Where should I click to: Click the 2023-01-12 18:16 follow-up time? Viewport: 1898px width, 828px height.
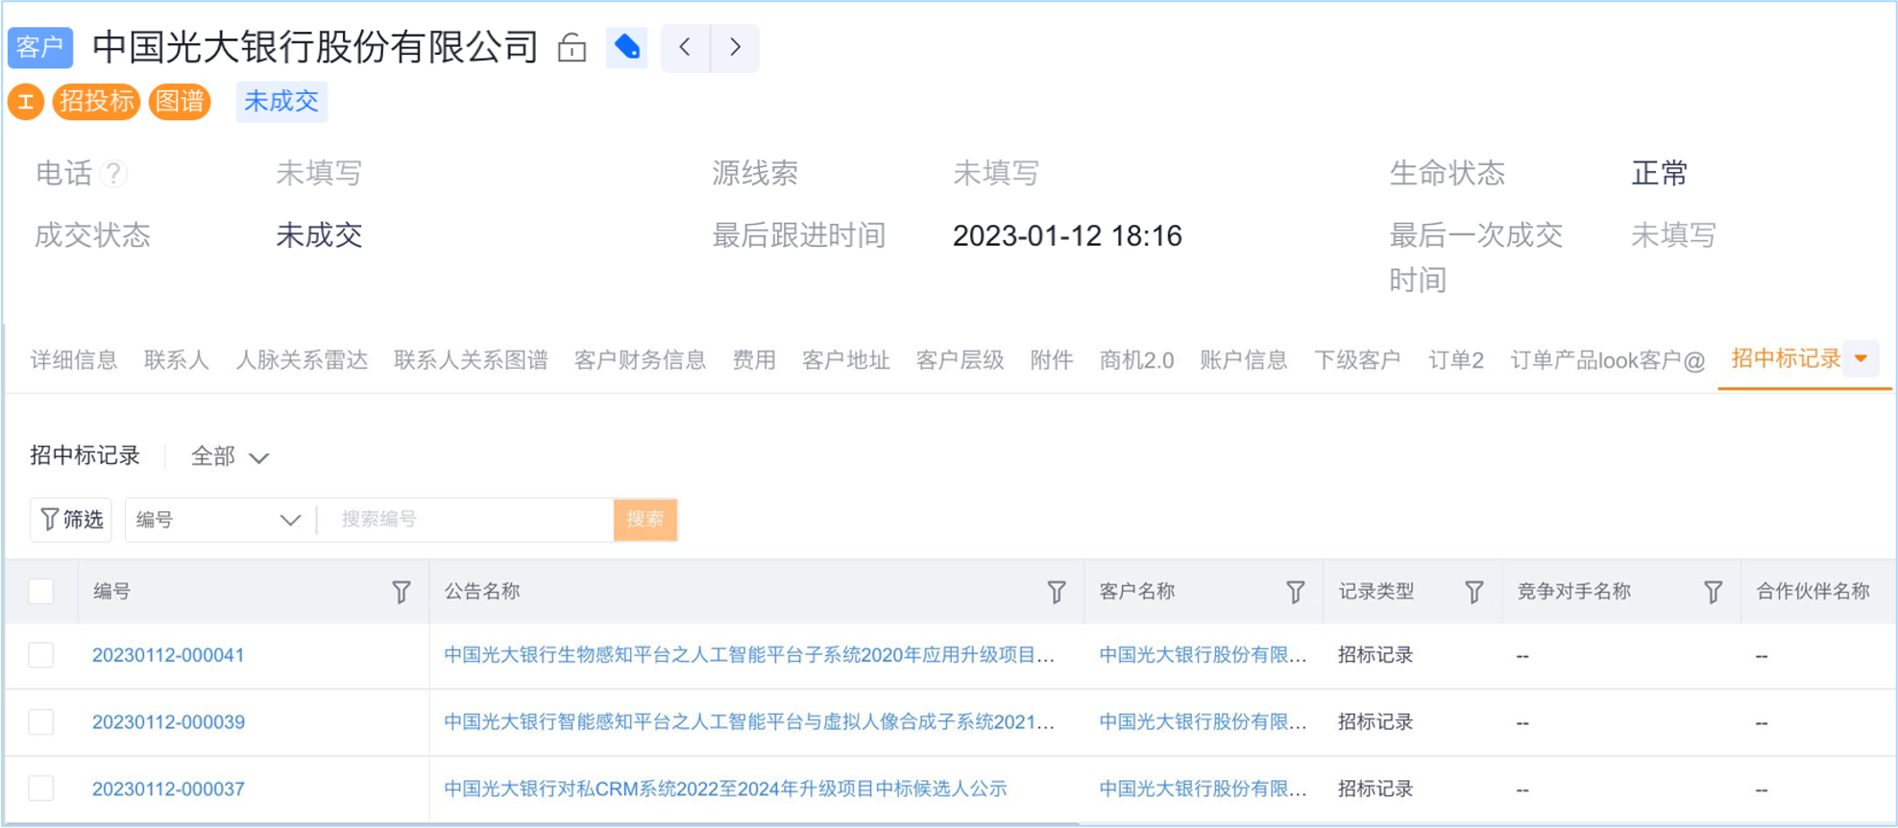pos(1067,236)
